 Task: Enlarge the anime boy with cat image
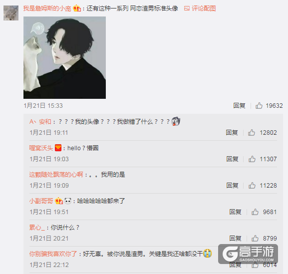(x=64, y=58)
